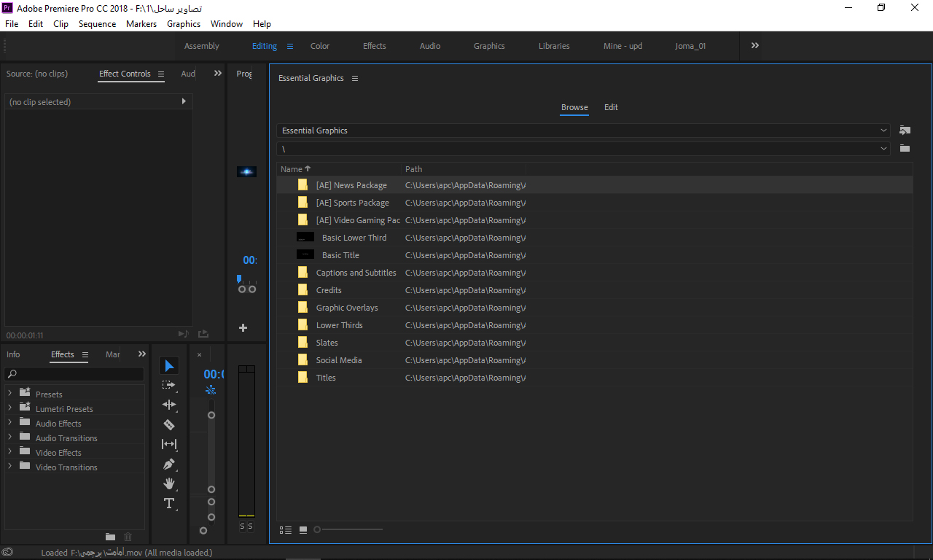Viewport: 933px width, 560px height.
Task: Open the Edit tab in Essential Graphics
Action: pos(611,107)
